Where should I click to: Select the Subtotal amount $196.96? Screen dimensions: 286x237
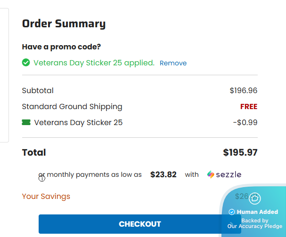[x=243, y=90]
